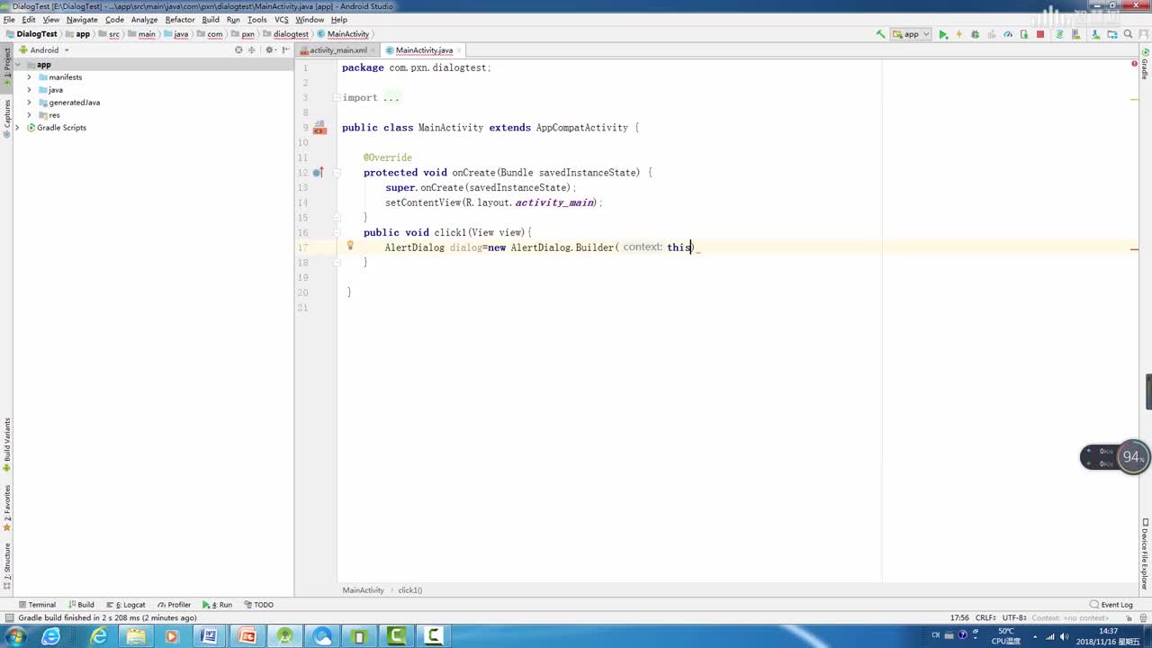The image size is (1152, 648).
Task: Toggle the Gradle panel on right edge
Action: click(x=1145, y=63)
